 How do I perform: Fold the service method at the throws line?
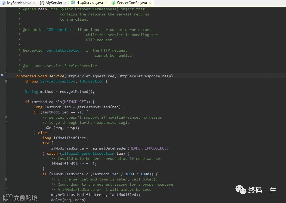6,81
